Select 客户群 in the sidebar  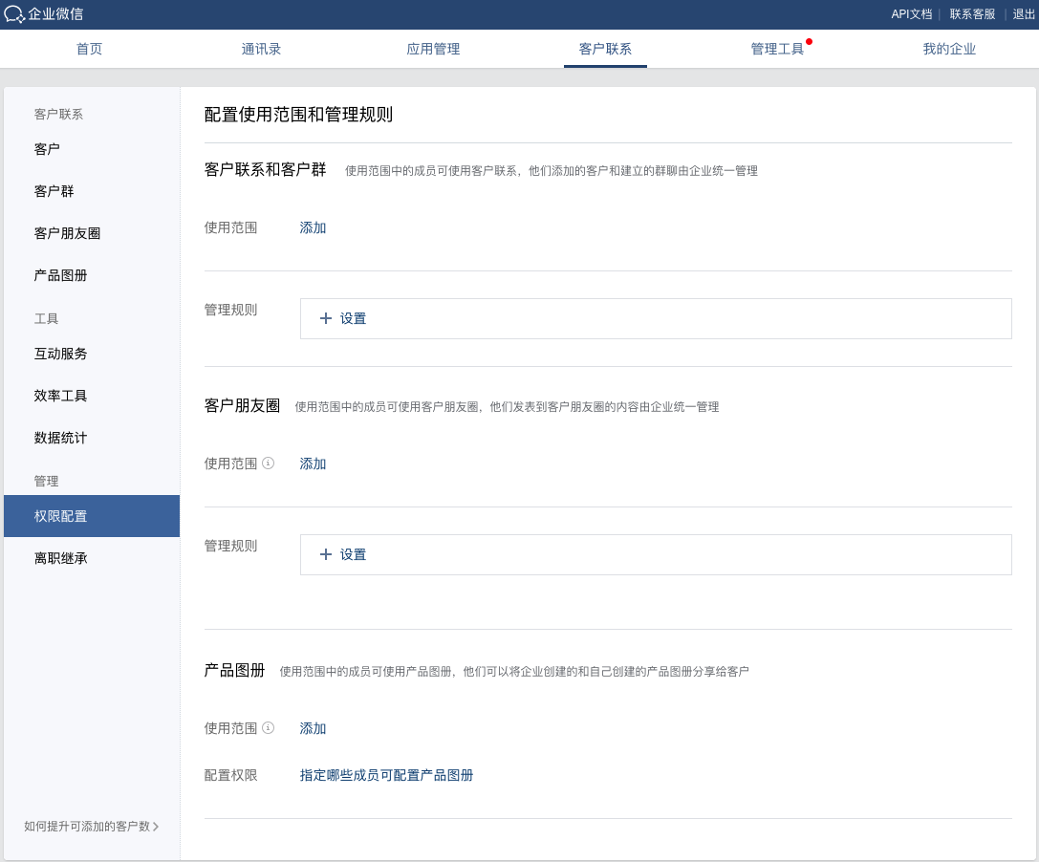coord(54,192)
